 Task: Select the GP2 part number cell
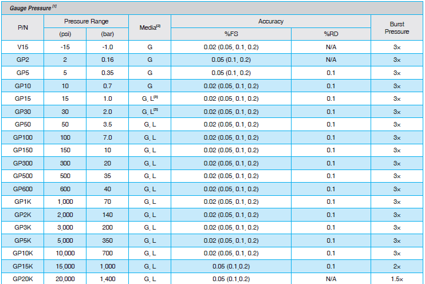22,60
